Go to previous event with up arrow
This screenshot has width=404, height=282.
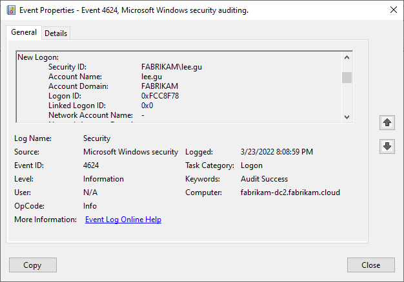point(387,122)
